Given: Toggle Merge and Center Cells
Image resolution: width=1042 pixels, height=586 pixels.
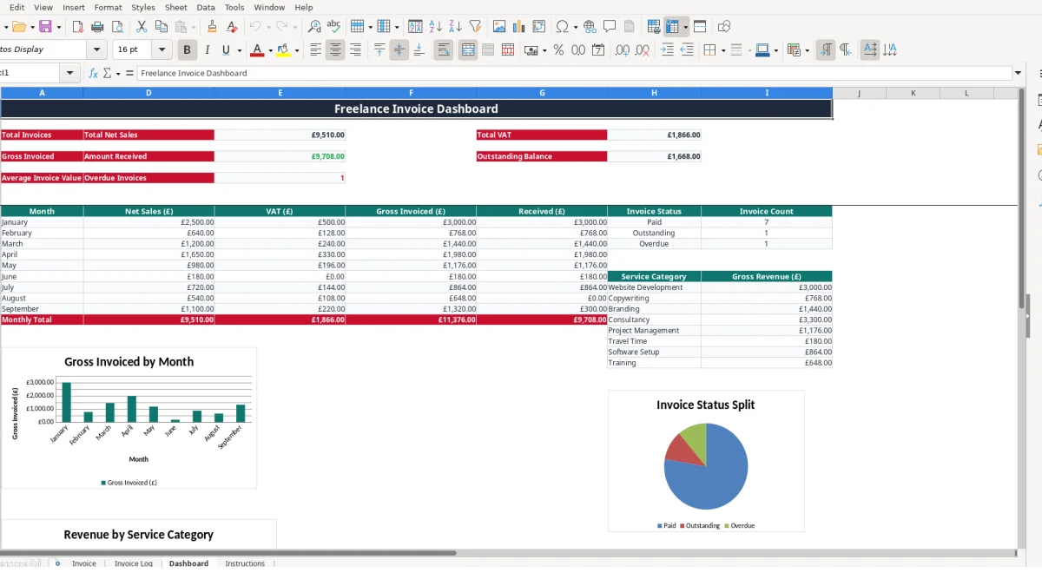Looking at the screenshot, I should (x=468, y=50).
